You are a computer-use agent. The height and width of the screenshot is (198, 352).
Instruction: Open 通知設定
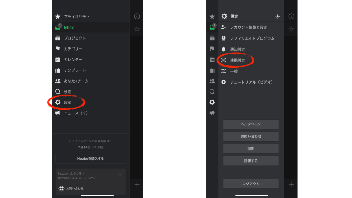(x=251, y=49)
